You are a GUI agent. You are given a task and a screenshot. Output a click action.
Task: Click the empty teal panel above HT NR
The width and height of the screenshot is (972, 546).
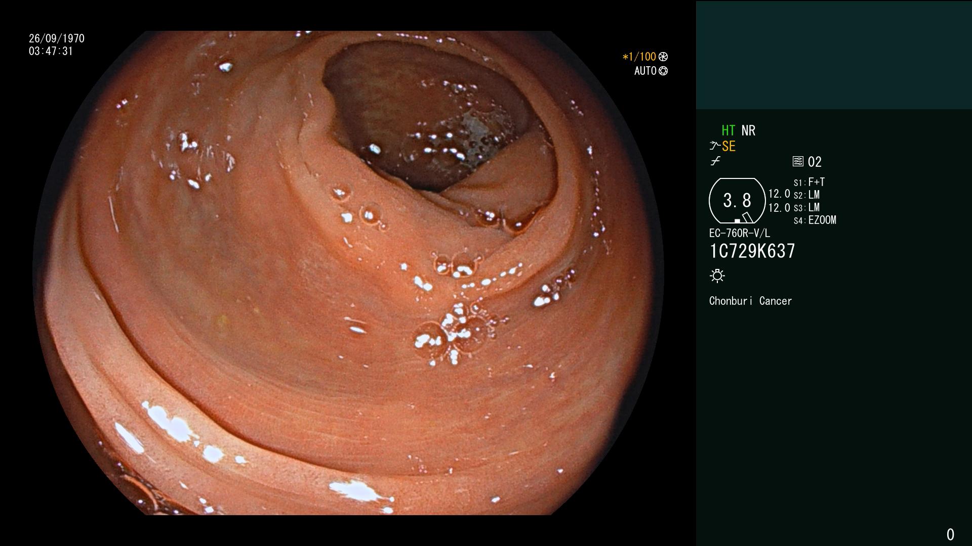pos(834,55)
